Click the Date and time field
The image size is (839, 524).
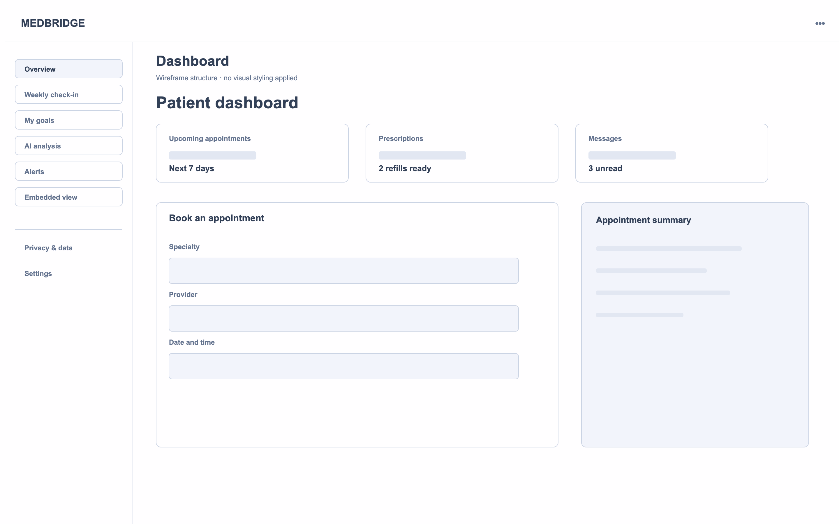pyautogui.click(x=343, y=366)
